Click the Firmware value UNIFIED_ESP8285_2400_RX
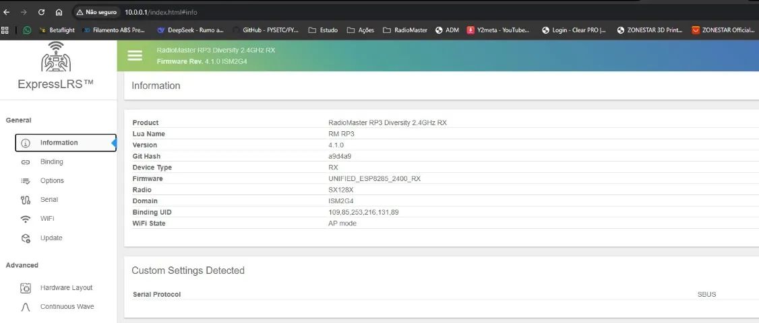Image resolution: width=759 pixels, height=323 pixels. click(x=374, y=178)
